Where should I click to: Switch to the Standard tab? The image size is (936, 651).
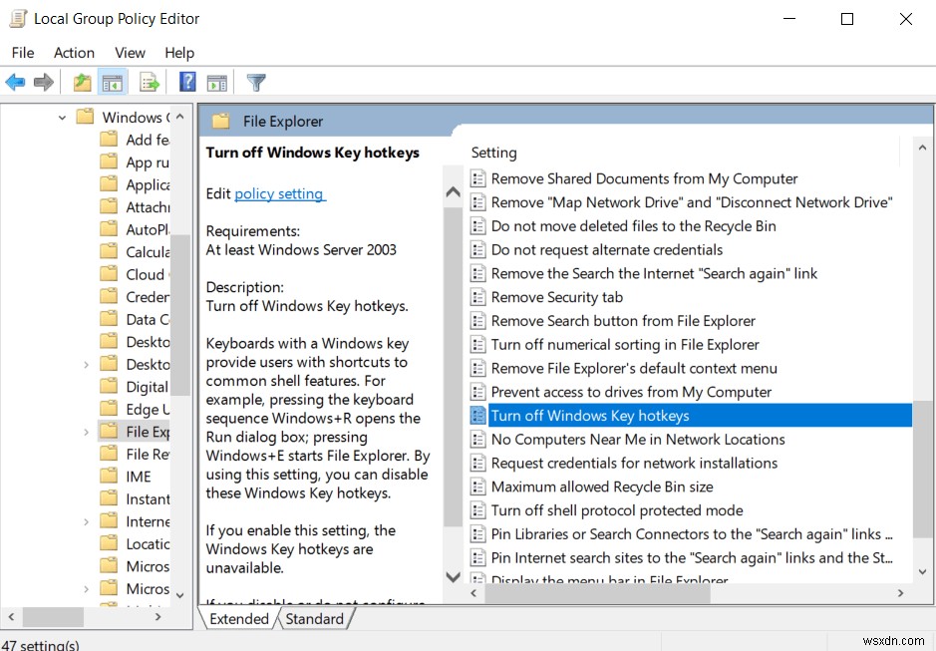pyautogui.click(x=315, y=618)
